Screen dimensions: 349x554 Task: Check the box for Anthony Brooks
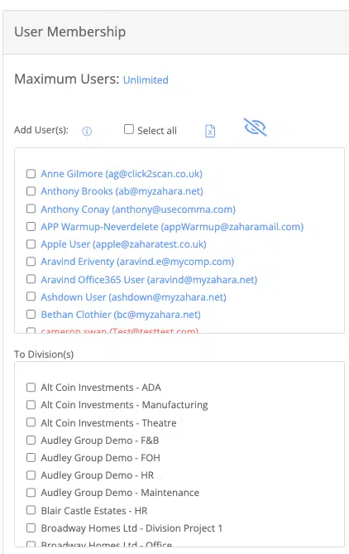click(31, 191)
